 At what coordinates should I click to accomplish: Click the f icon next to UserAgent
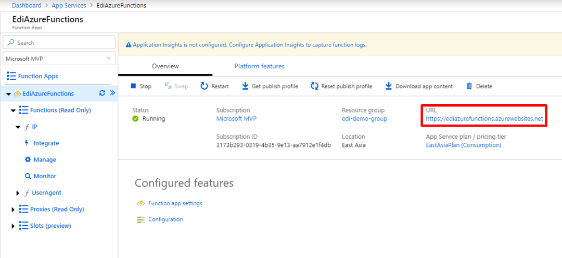[x=27, y=193]
